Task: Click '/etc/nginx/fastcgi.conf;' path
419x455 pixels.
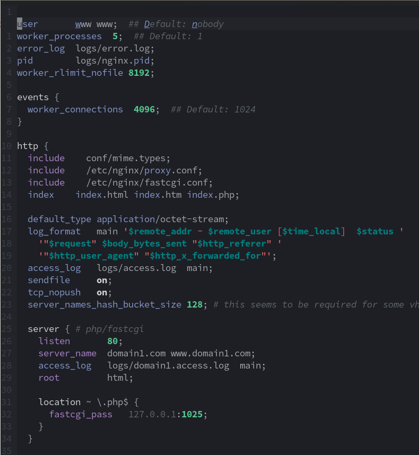Action: (x=150, y=182)
